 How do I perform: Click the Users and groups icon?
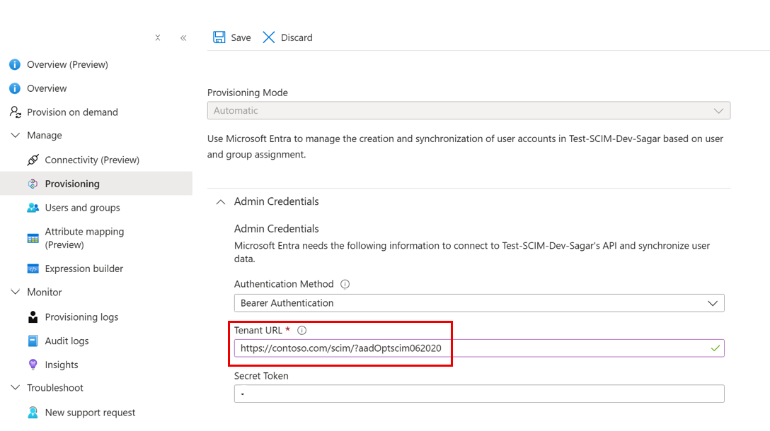point(33,208)
